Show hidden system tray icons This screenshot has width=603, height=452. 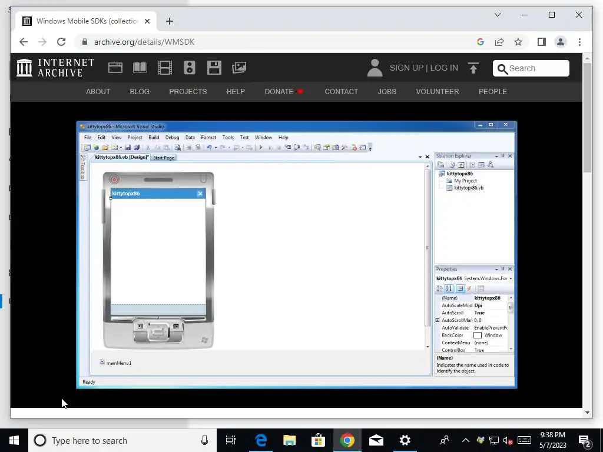[465, 440]
